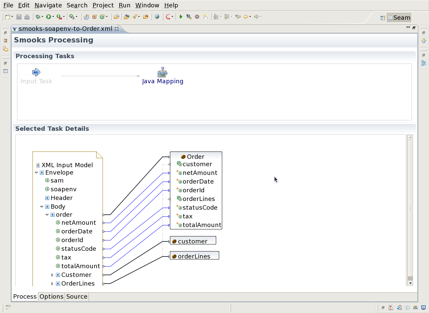Open the Edit menu
The height and width of the screenshot is (313, 429).
pyautogui.click(x=24, y=5)
